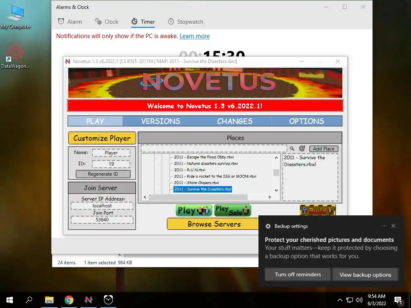Click the Add Place button
Viewport: 411px width, 308px height.
(x=324, y=149)
